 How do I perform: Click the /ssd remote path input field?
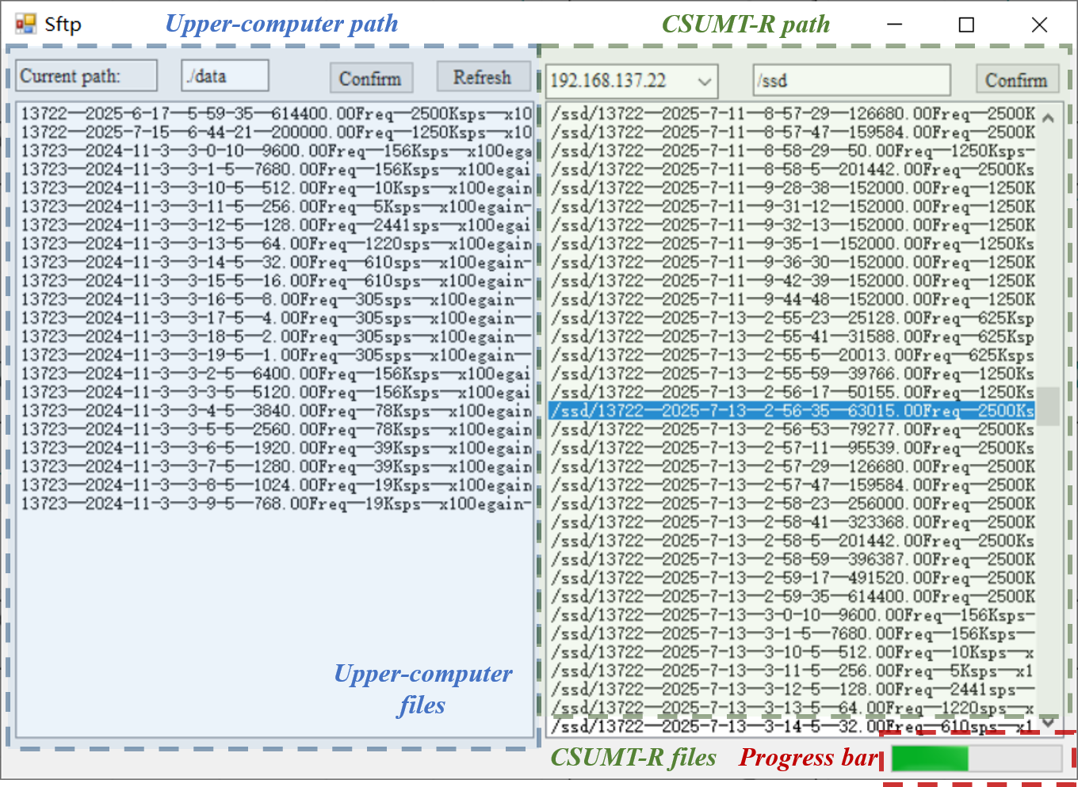pyautogui.click(x=851, y=81)
